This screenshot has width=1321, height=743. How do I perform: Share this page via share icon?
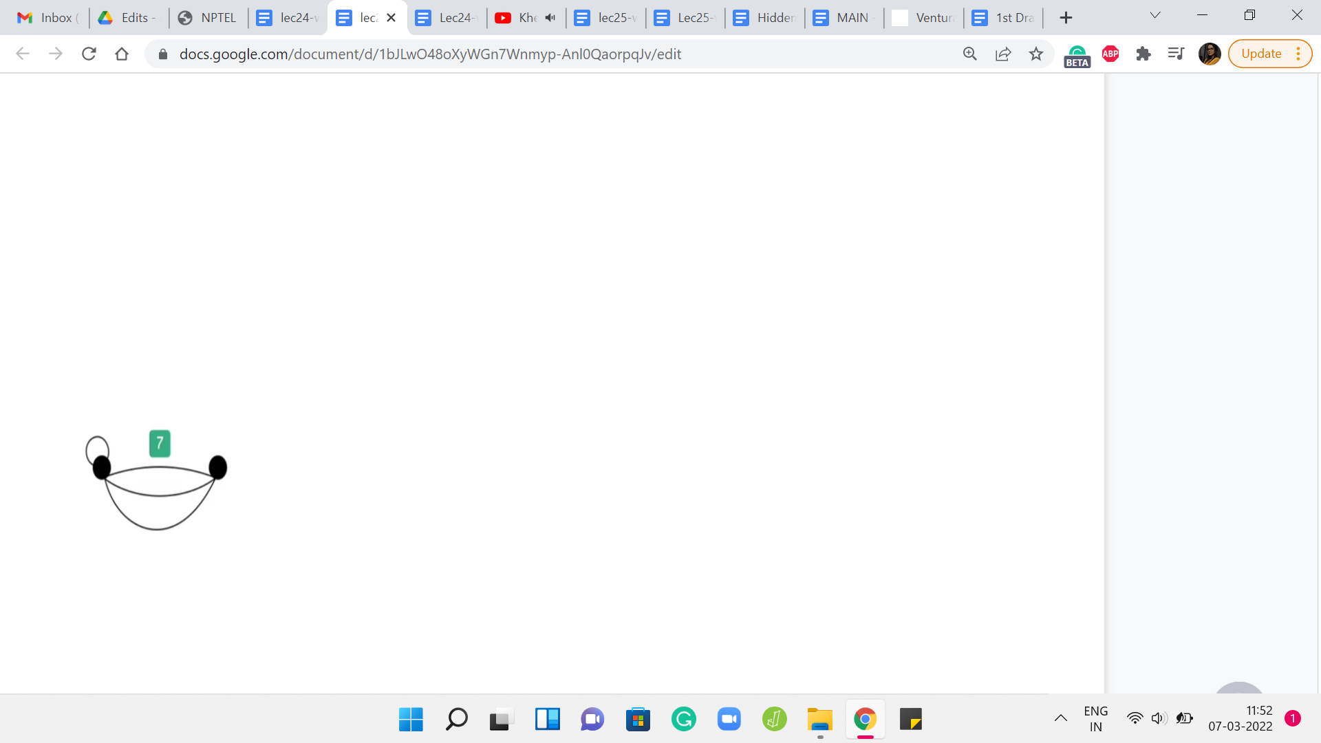click(x=1003, y=54)
